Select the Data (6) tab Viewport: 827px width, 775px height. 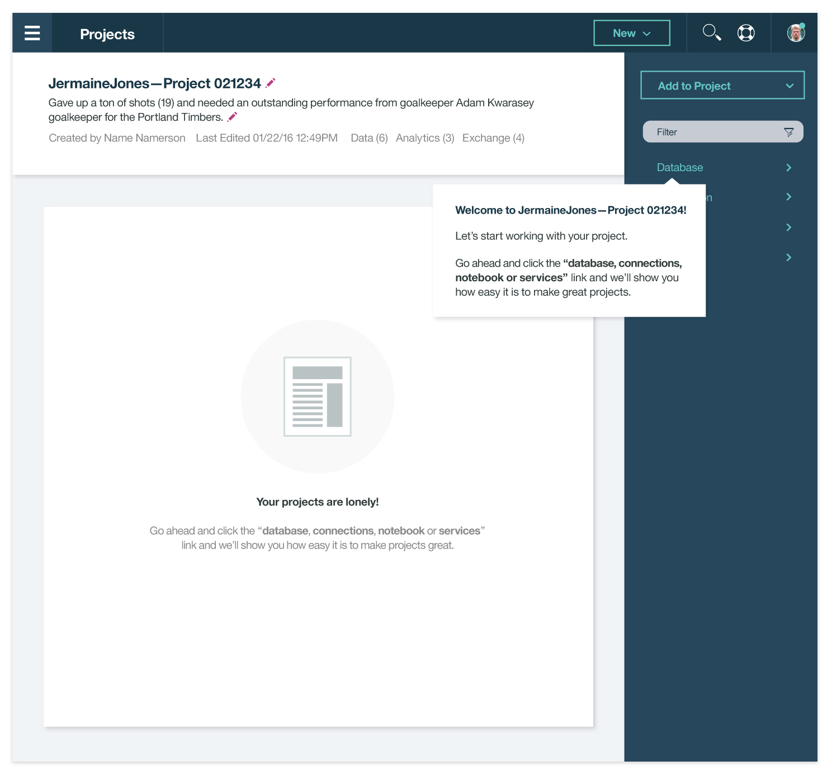[x=369, y=138]
